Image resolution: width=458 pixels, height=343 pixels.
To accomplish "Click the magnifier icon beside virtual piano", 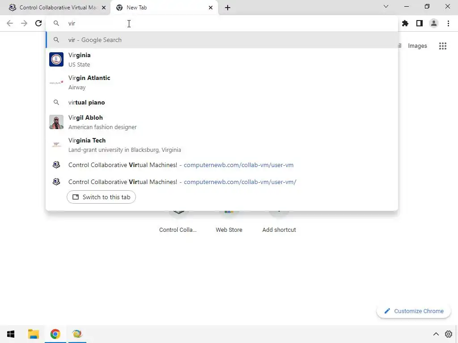I will point(56,102).
